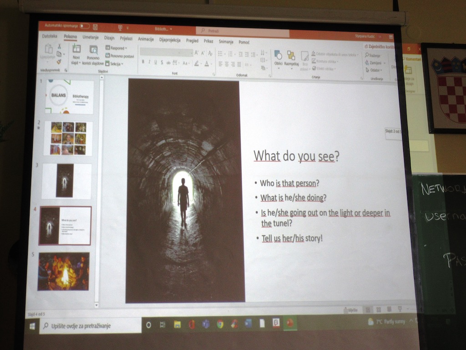The height and width of the screenshot is (350, 466).
Task: Switch to the Prijelazi tab
Action: point(127,38)
